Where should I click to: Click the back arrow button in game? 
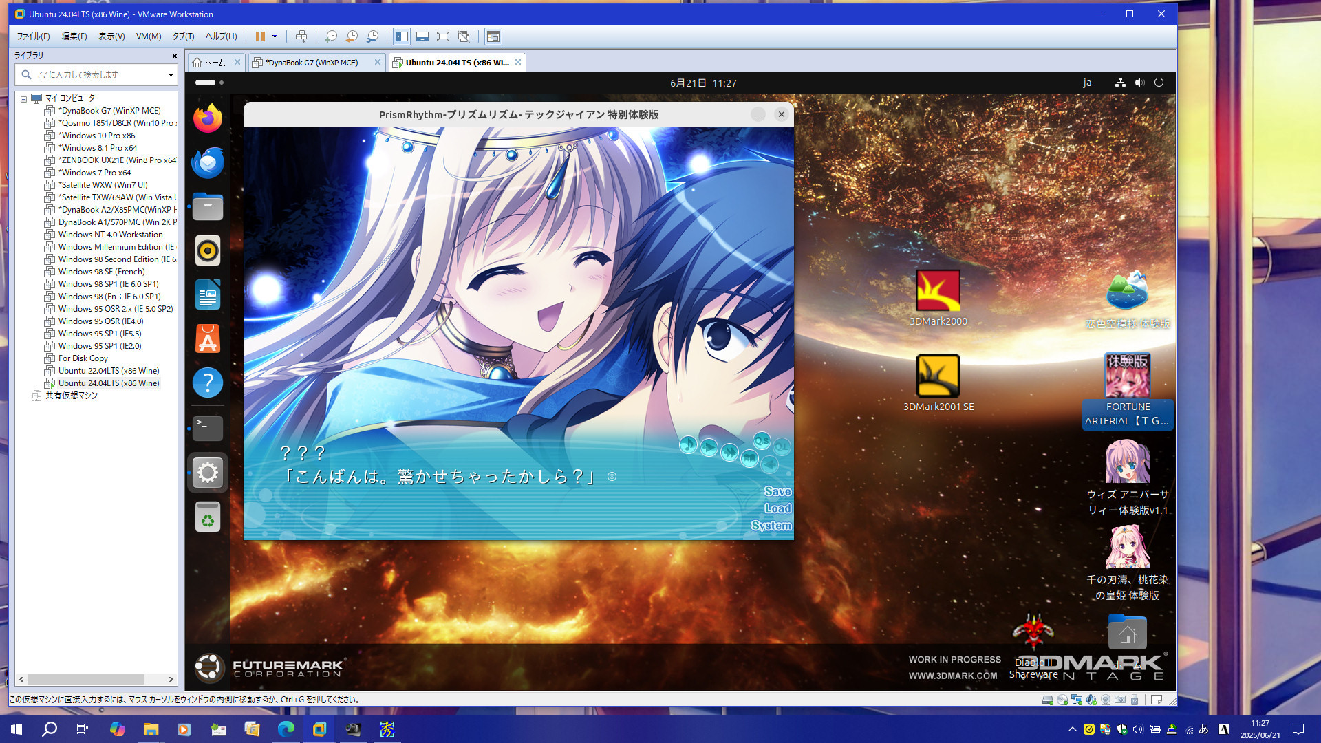click(770, 464)
